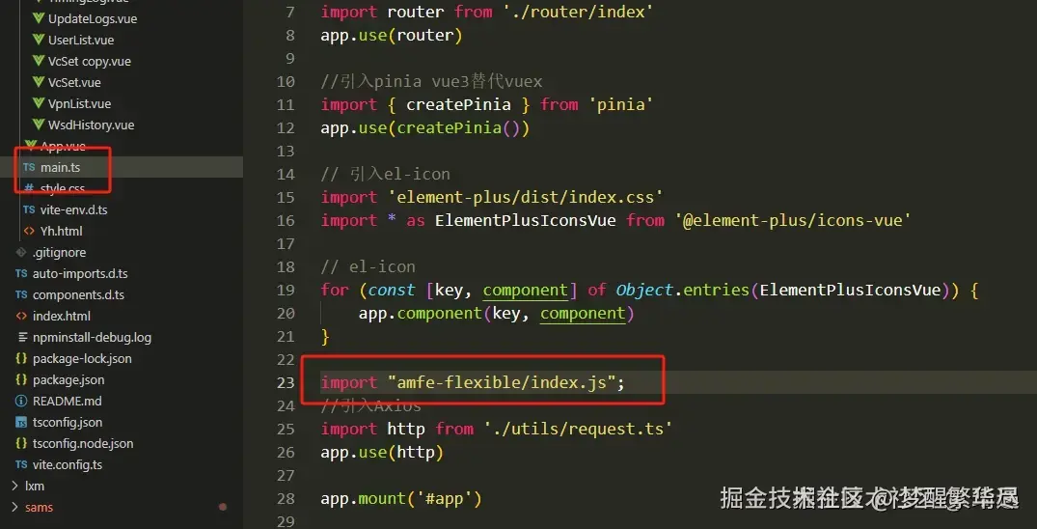Click the git icon beside .gitignore
This screenshot has height=529, width=1037.
[21, 252]
